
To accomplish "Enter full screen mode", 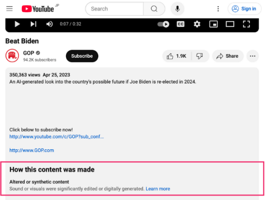I will click(x=246, y=24).
